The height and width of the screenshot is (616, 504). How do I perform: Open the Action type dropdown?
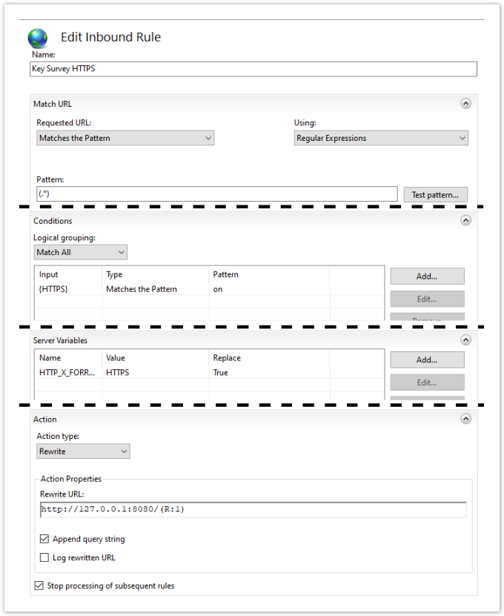[83, 451]
